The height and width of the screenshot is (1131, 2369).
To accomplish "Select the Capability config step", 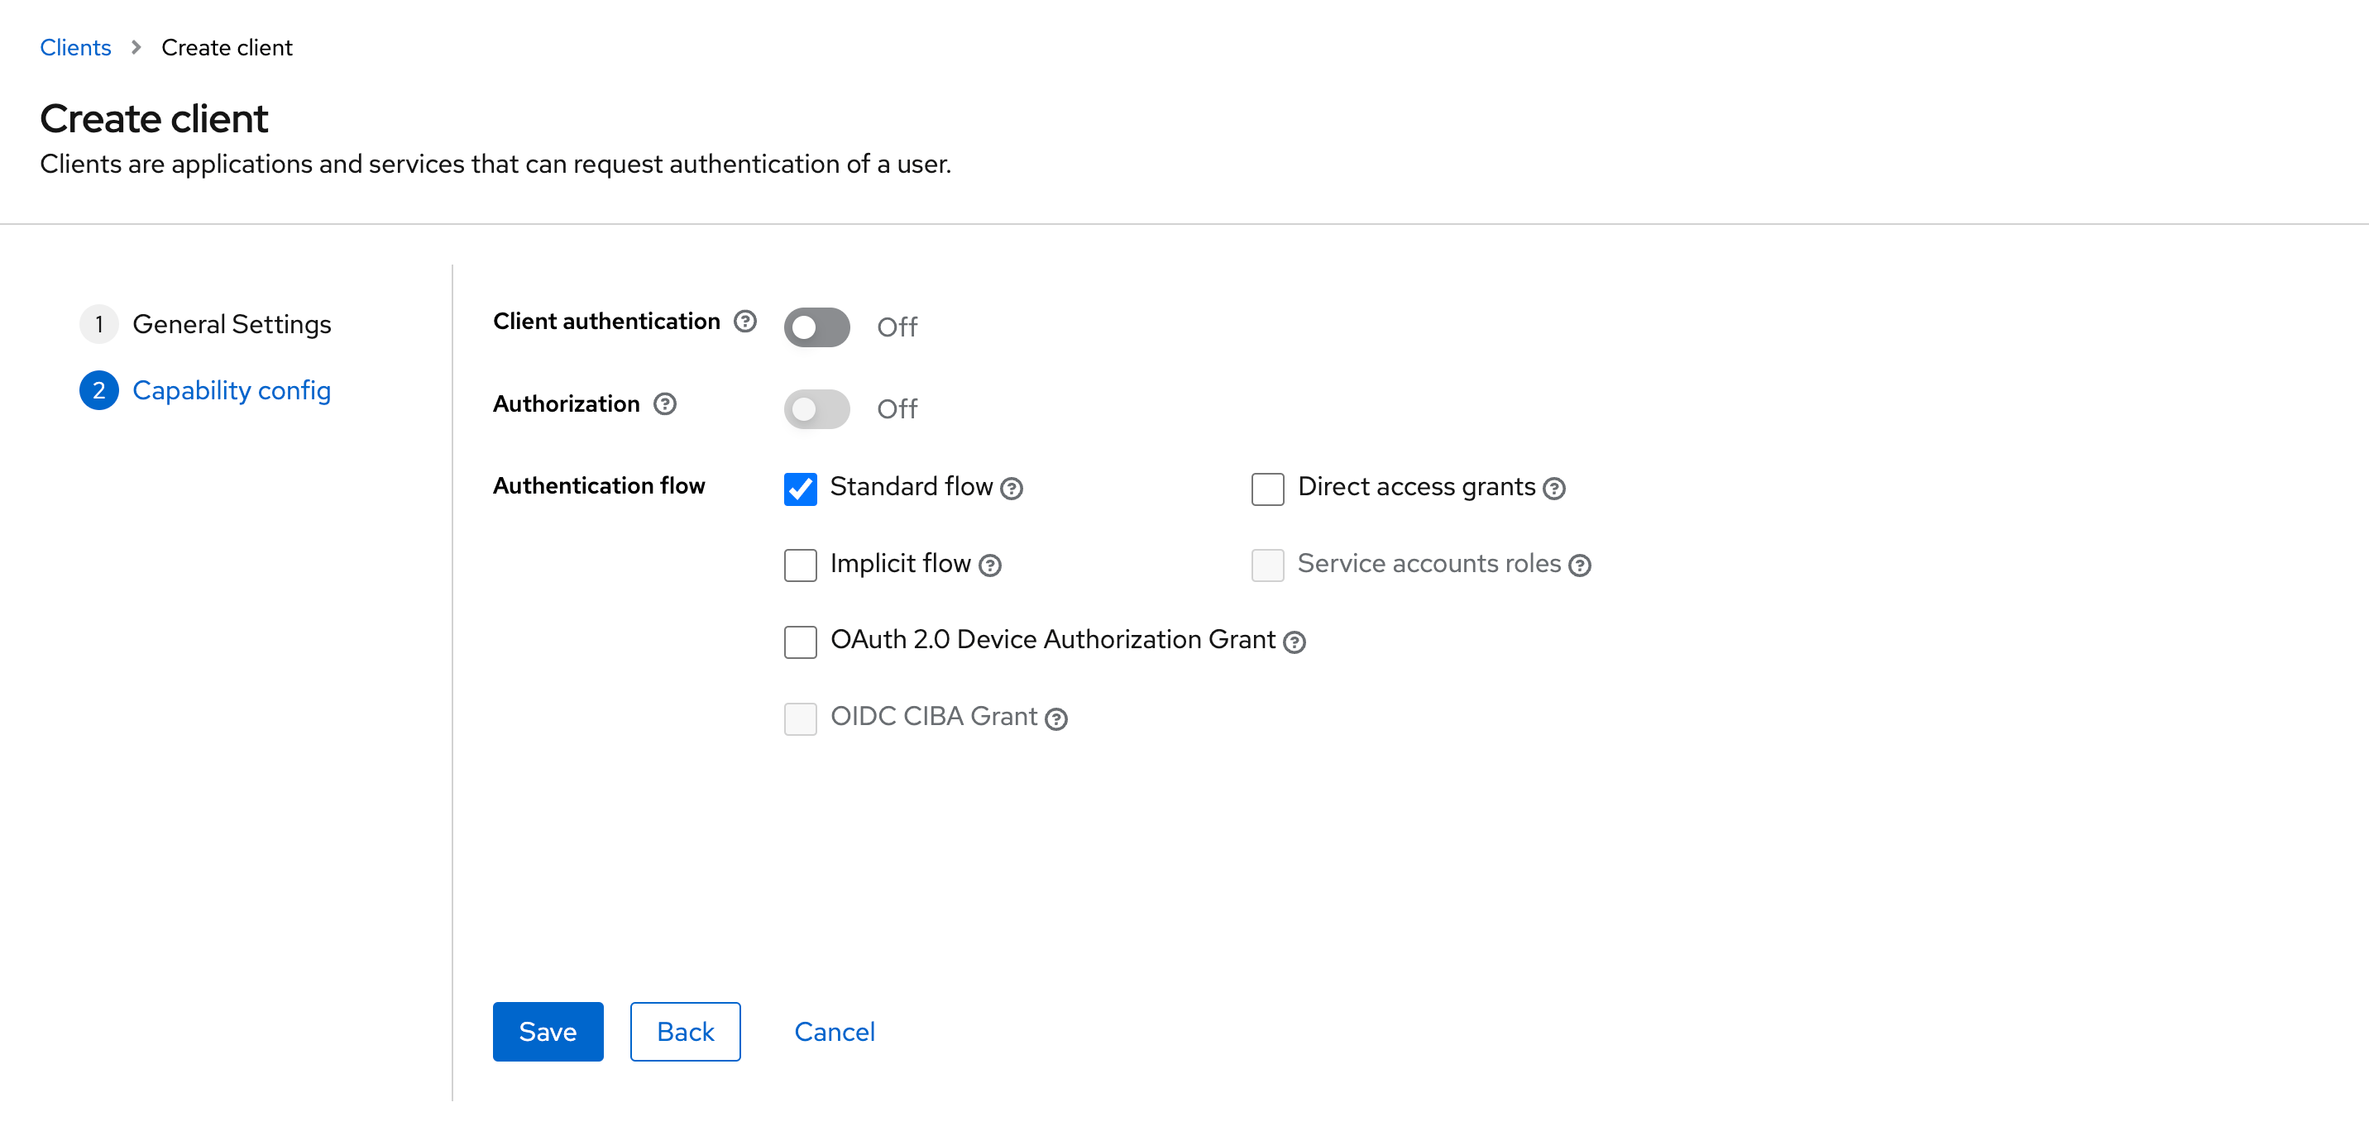I will point(231,391).
